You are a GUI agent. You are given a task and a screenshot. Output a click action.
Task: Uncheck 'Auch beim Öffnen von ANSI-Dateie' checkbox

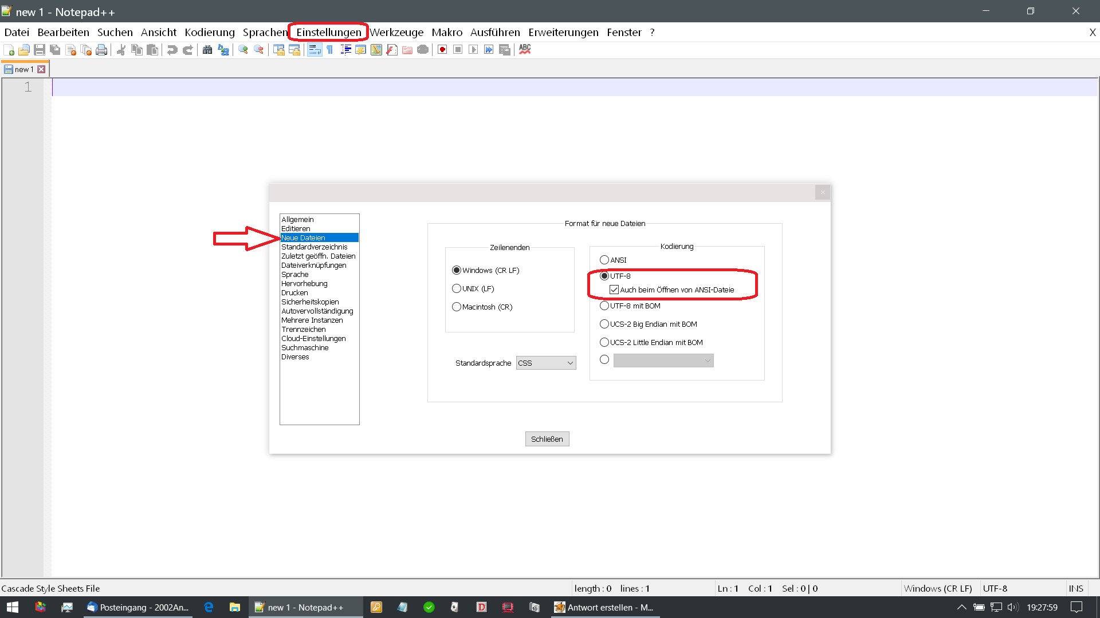coord(614,290)
